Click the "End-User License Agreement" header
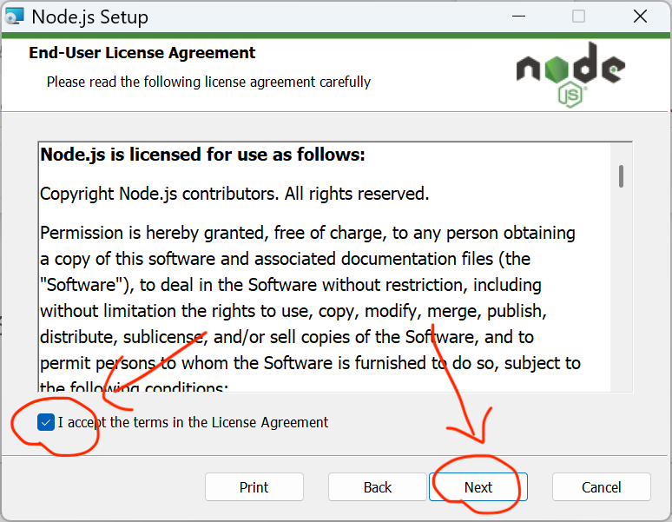 click(x=142, y=53)
